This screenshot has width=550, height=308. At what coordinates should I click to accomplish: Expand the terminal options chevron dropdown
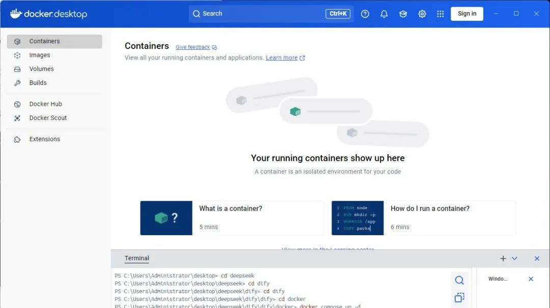tap(514, 259)
